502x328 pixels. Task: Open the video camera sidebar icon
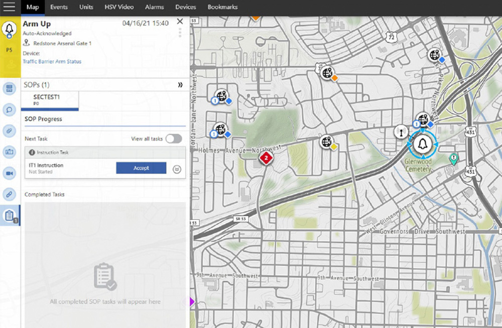9,173
